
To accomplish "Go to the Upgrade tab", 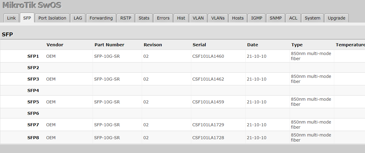I will tap(336, 18).
